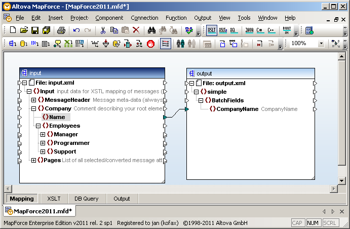This screenshot has width=350, height=229.
Task: Click the Find binoculars icon
Action: tap(151, 30)
